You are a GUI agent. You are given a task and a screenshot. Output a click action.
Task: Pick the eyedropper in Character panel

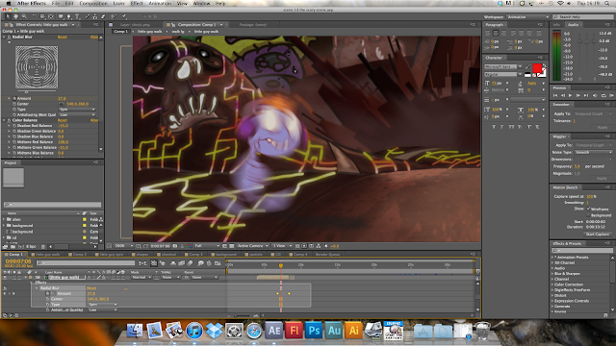[527, 66]
